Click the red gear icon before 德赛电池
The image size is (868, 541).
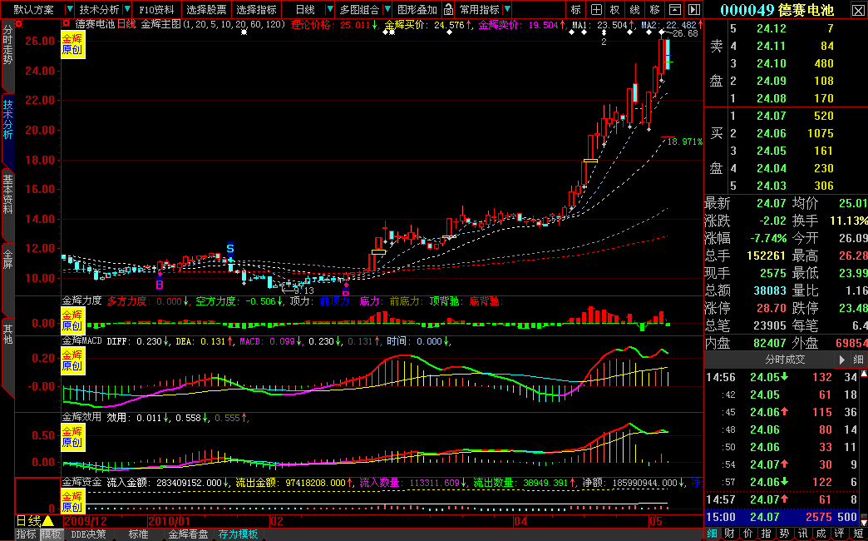click(x=66, y=24)
